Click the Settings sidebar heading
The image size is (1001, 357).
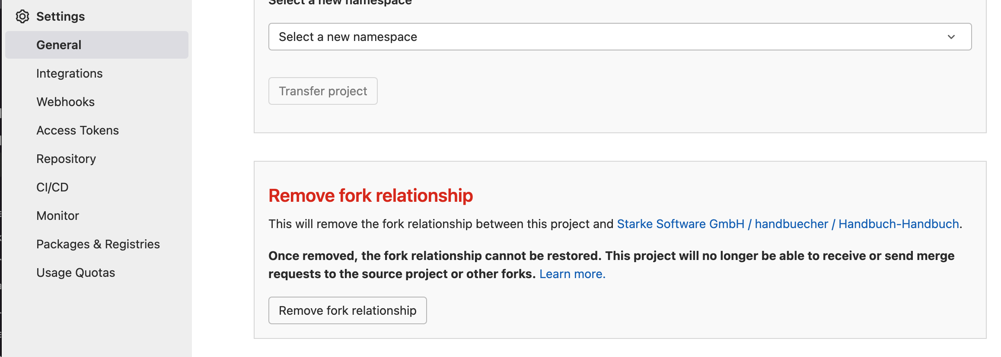(x=61, y=16)
